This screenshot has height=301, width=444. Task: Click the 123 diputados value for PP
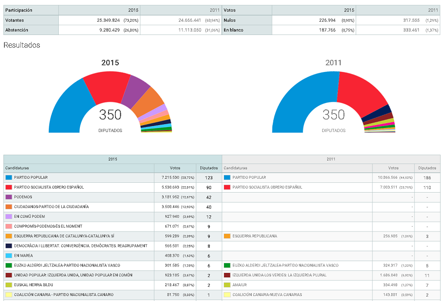pyautogui.click(x=209, y=178)
